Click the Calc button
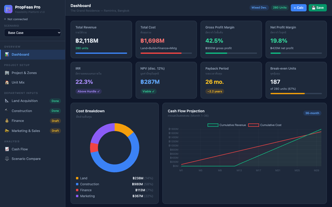 (299, 8)
